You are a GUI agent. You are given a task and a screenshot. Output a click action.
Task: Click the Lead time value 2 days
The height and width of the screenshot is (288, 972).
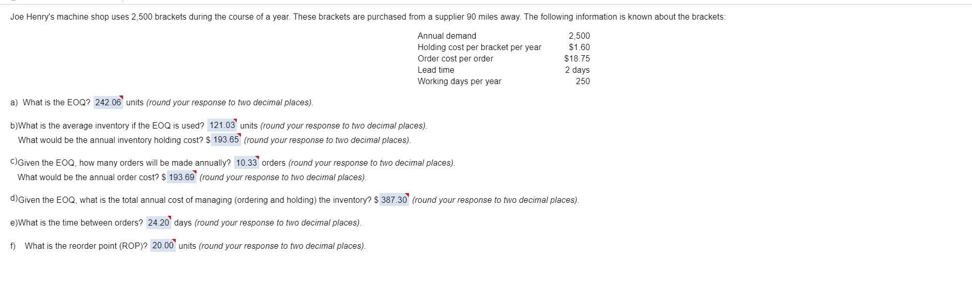[577, 70]
